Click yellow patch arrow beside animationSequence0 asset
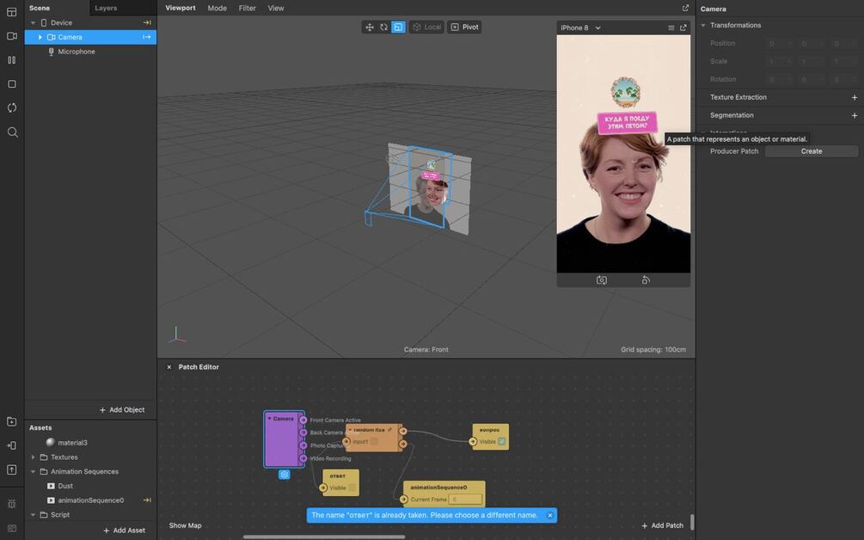The width and height of the screenshot is (864, 540). pyautogui.click(x=147, y=500)
